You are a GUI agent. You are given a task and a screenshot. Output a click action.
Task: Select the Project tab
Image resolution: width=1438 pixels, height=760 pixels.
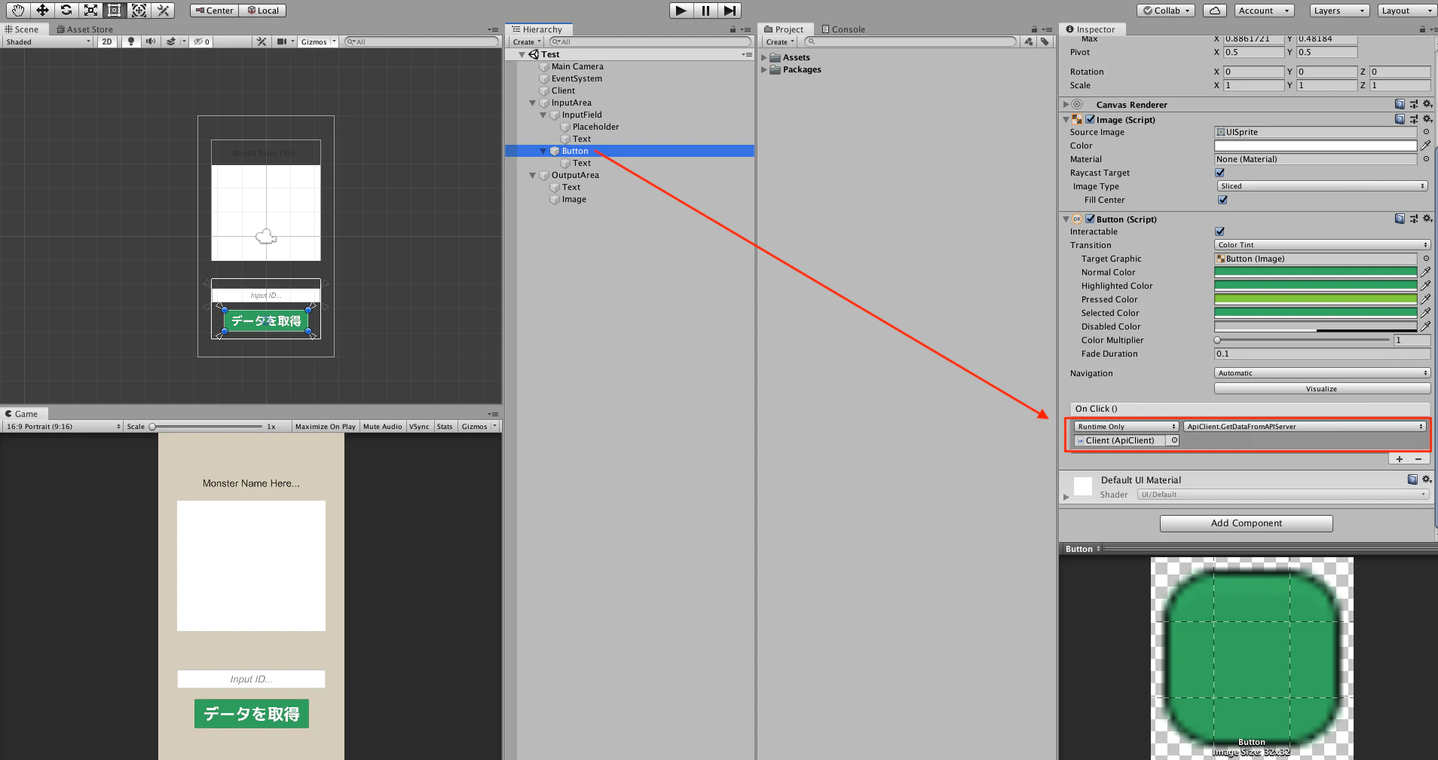784,29
